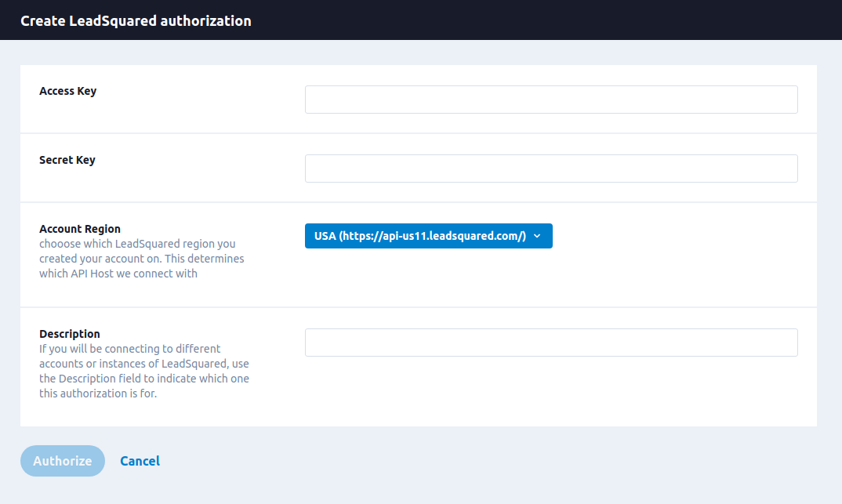This screenshot has height=504, width=842.
Task: Focus the Secret Key input field
Action: [x=551, y=169]
